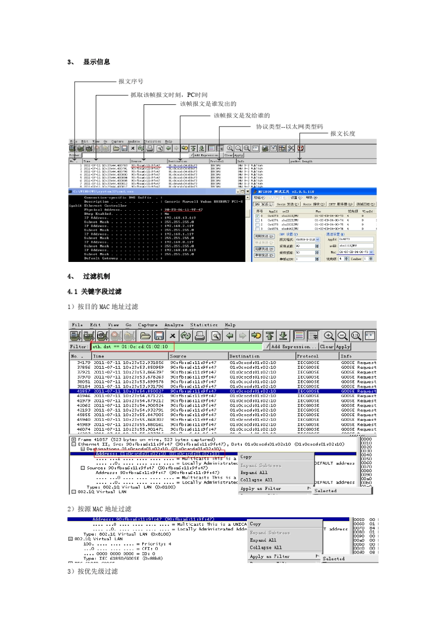Click the Reload capture file icon
Screen dimensions: 446x632
pos(186,336)
